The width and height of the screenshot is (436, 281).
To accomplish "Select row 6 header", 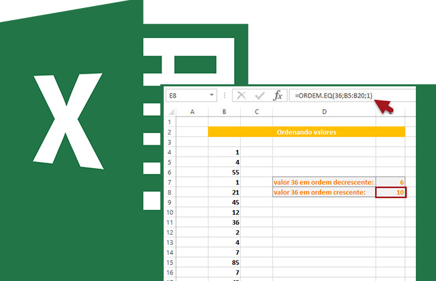I will (170, 172).
